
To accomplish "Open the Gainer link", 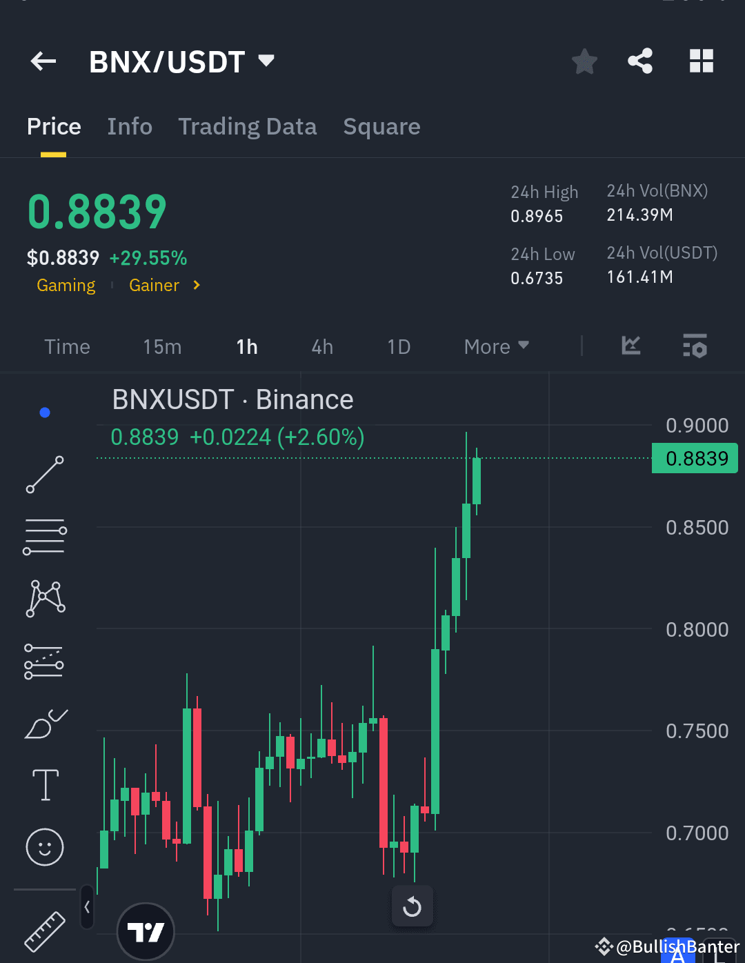I will 154,285.
